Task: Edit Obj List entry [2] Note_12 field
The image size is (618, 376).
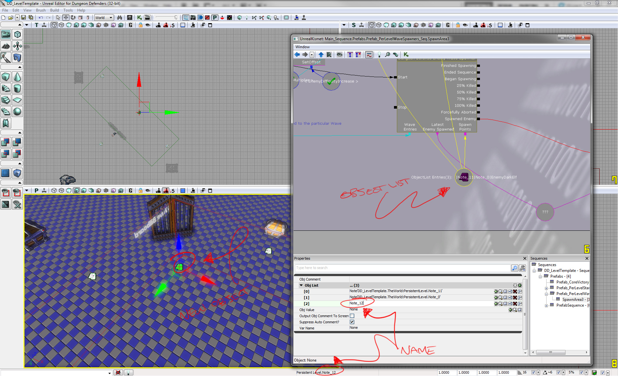Action: click(x=421, y=303)
